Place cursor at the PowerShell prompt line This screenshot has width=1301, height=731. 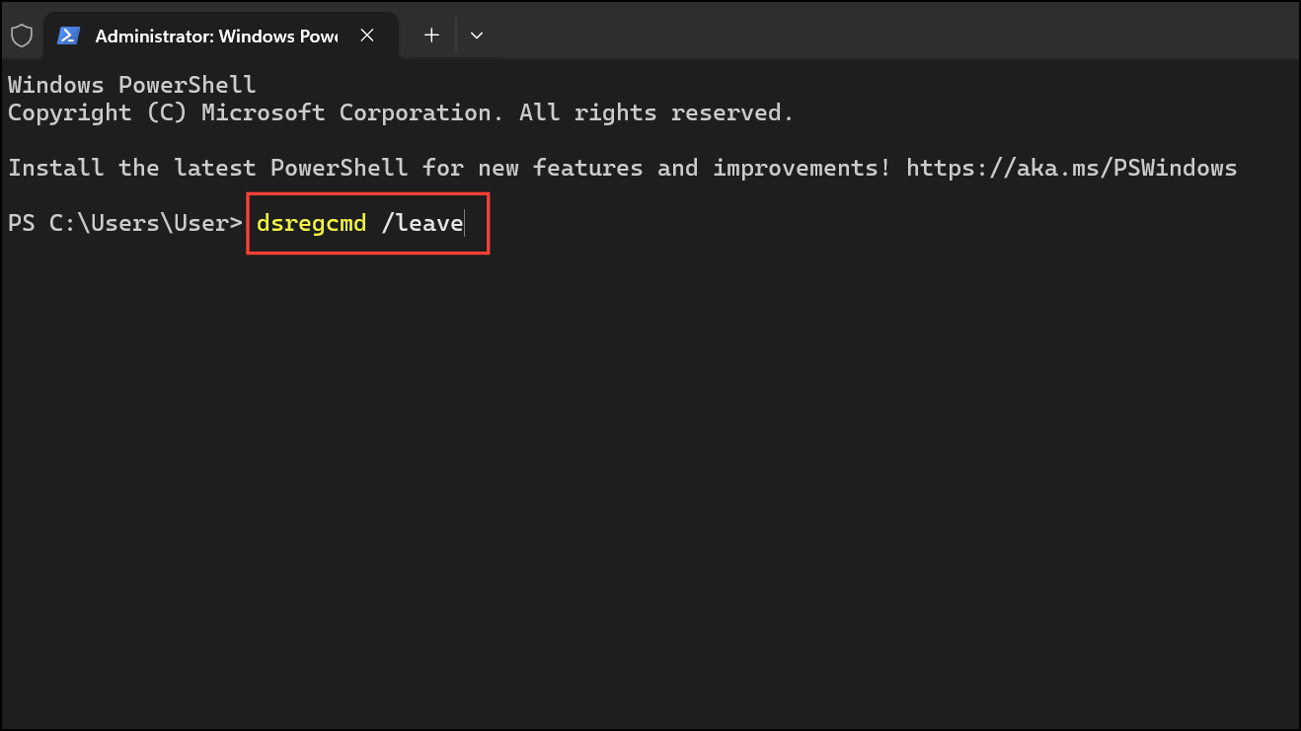[124, 223]
